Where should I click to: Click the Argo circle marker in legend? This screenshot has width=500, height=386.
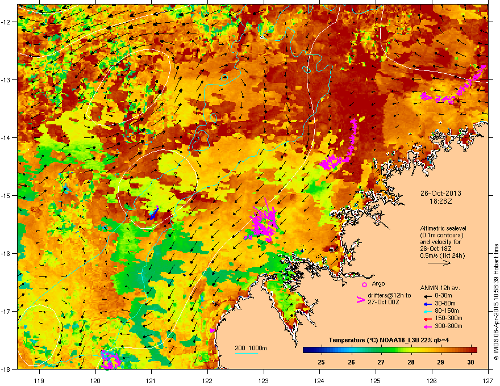pos(364,284)
